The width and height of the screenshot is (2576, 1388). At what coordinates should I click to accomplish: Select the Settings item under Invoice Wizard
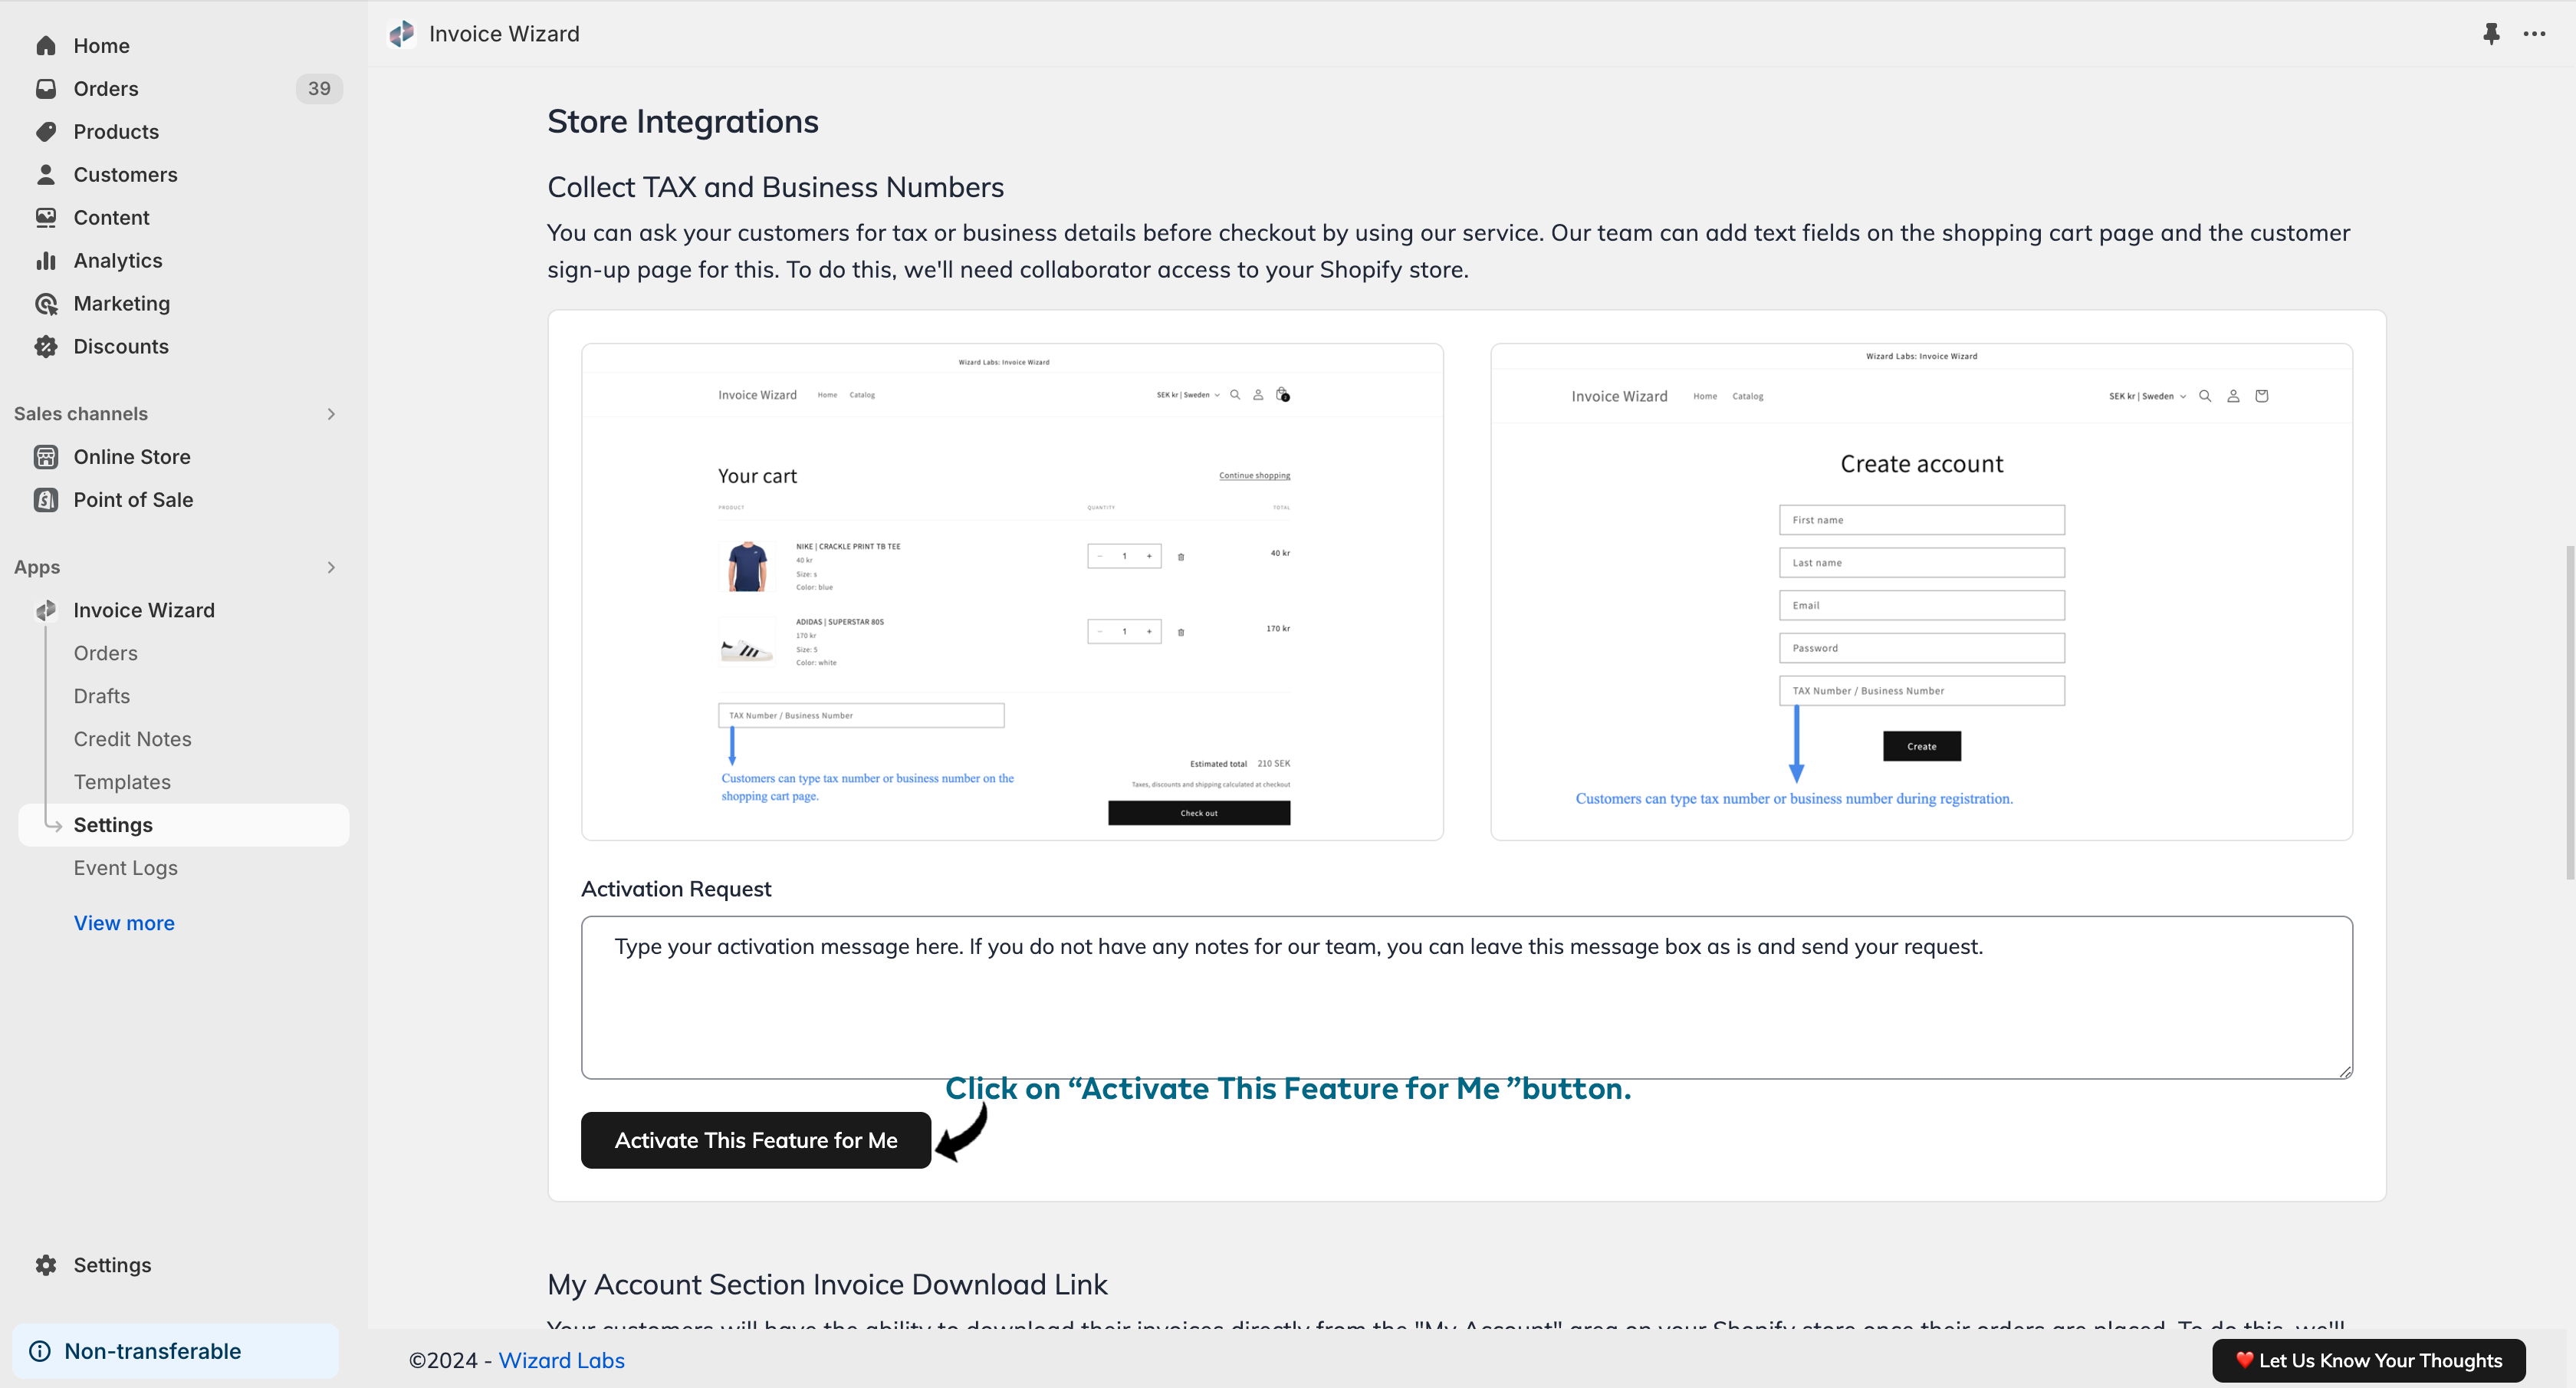pos(184,825)
